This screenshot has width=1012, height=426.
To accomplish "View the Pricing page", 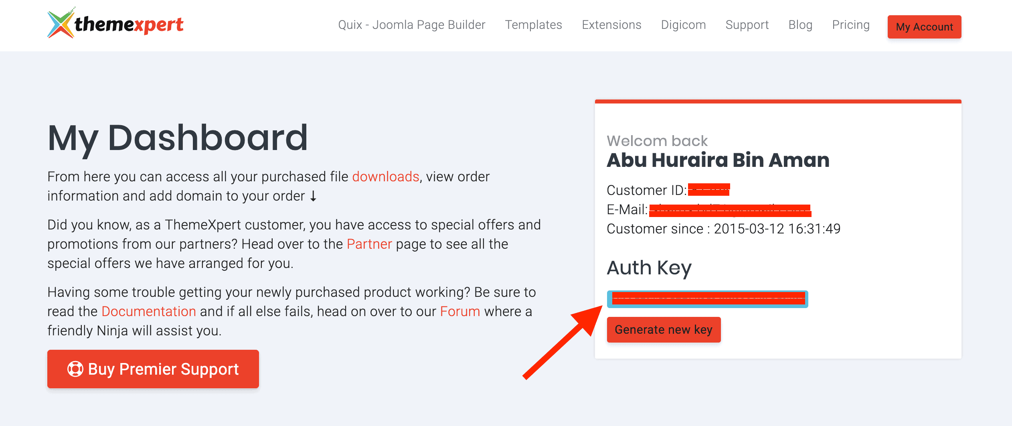I will [x=851, y=25].
